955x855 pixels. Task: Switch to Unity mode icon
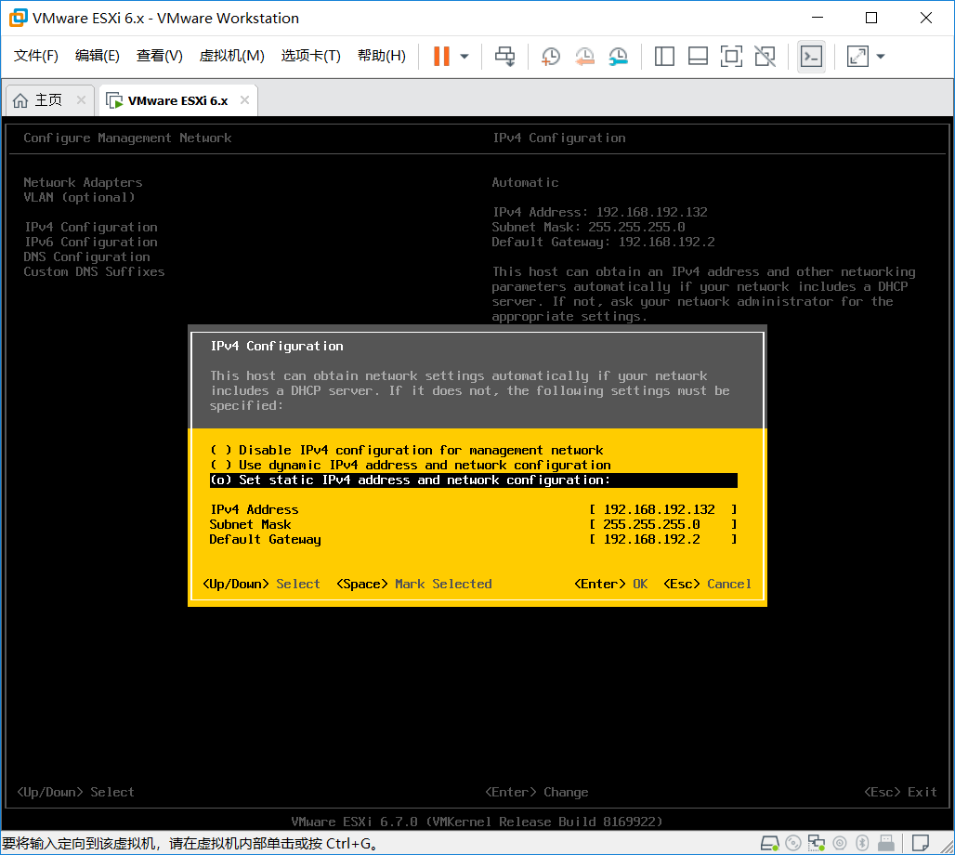click(x=765, y=56)
